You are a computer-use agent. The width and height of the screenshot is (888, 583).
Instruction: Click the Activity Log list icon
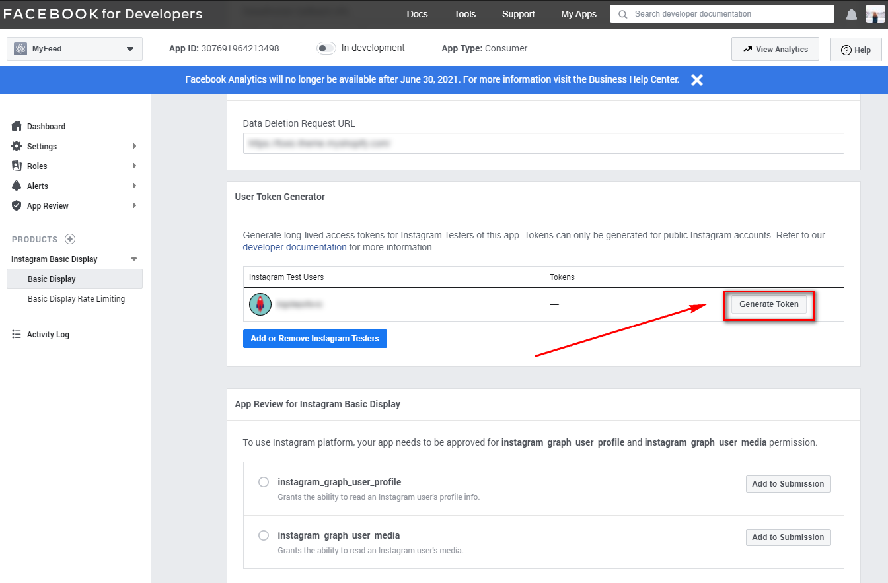(x=17, y=335)
